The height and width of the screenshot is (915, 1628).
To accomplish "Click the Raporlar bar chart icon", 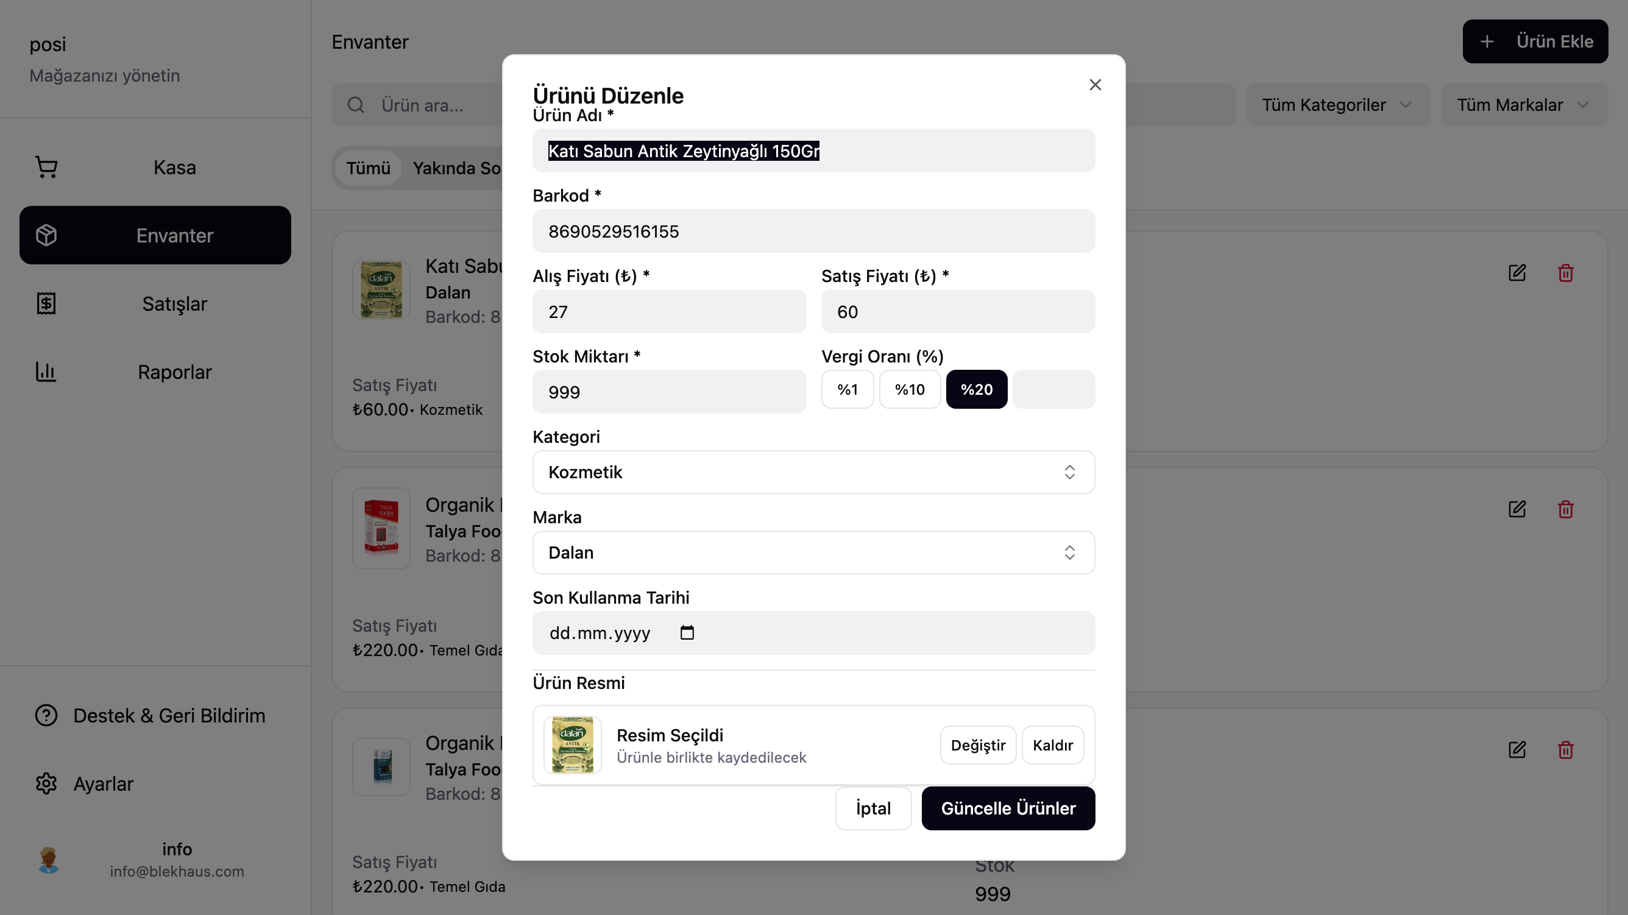I will [46, 372].
